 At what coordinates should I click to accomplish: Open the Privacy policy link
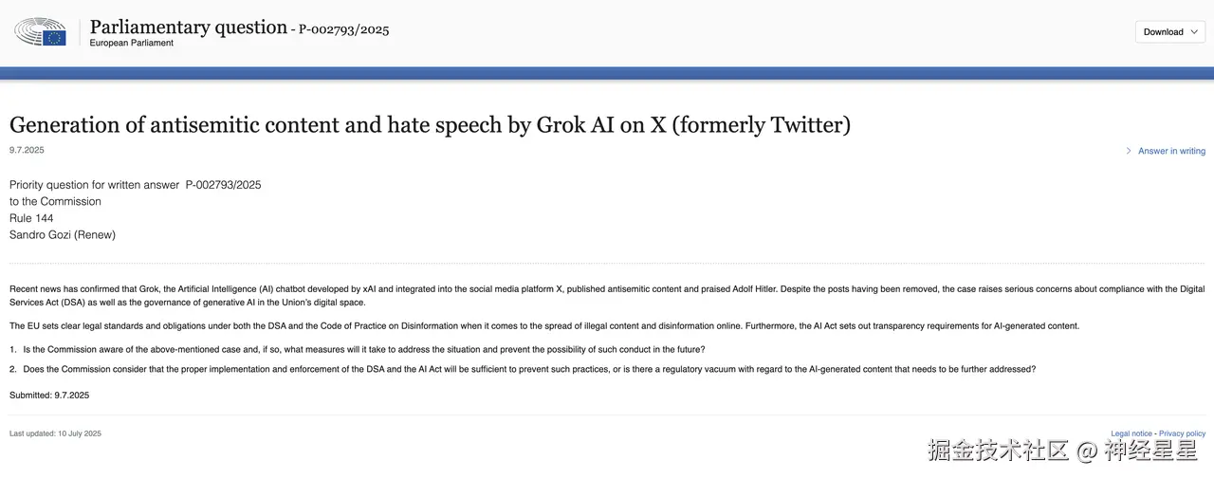(1182, 433)
